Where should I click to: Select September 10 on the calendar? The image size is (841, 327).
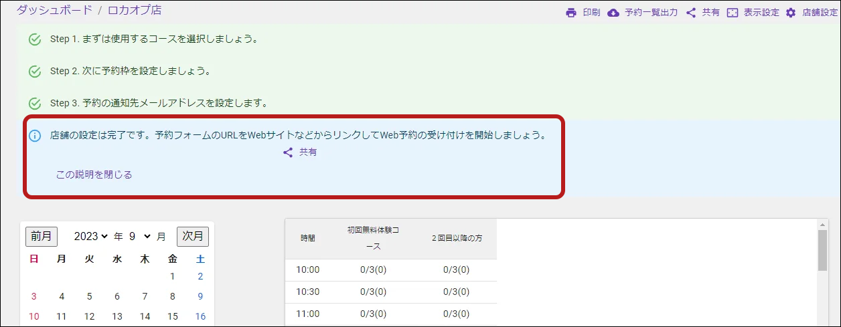(34, 316)
